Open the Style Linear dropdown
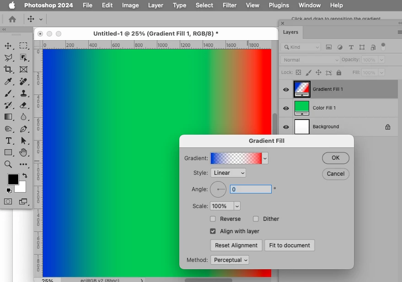402x282 pixels. [228, 173]
